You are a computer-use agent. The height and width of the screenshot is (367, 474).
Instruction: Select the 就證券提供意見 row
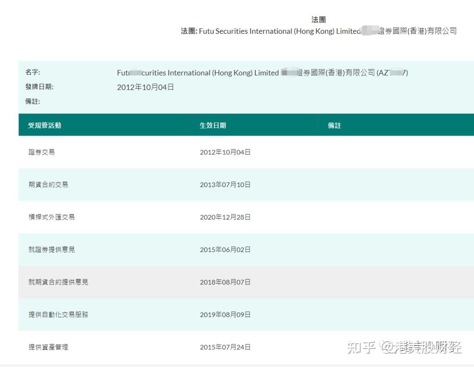[x=246, y=249]
